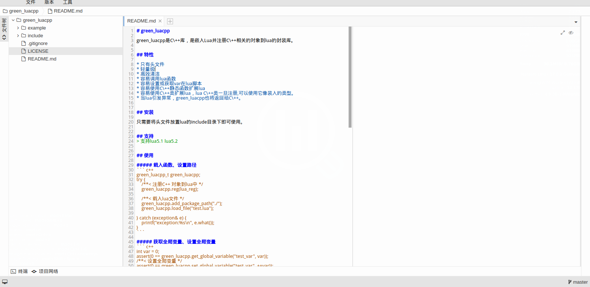The height and width of the screenshot is (287, 590).
Task: Click the '## 支持' heading line
Action: [x=145, y=136]
